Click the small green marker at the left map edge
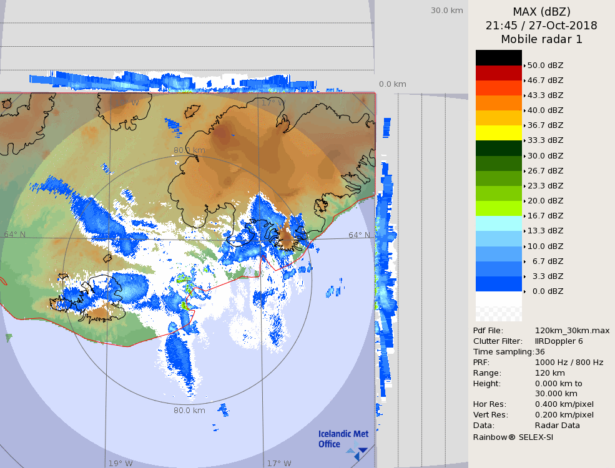This screenshot has height=468, width=615. point(9,338)
